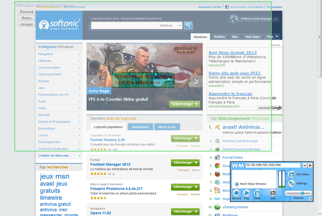Screen dimensions: 322x216
Task: Open the Vidéo category link
Action: (x=42, y=108)
